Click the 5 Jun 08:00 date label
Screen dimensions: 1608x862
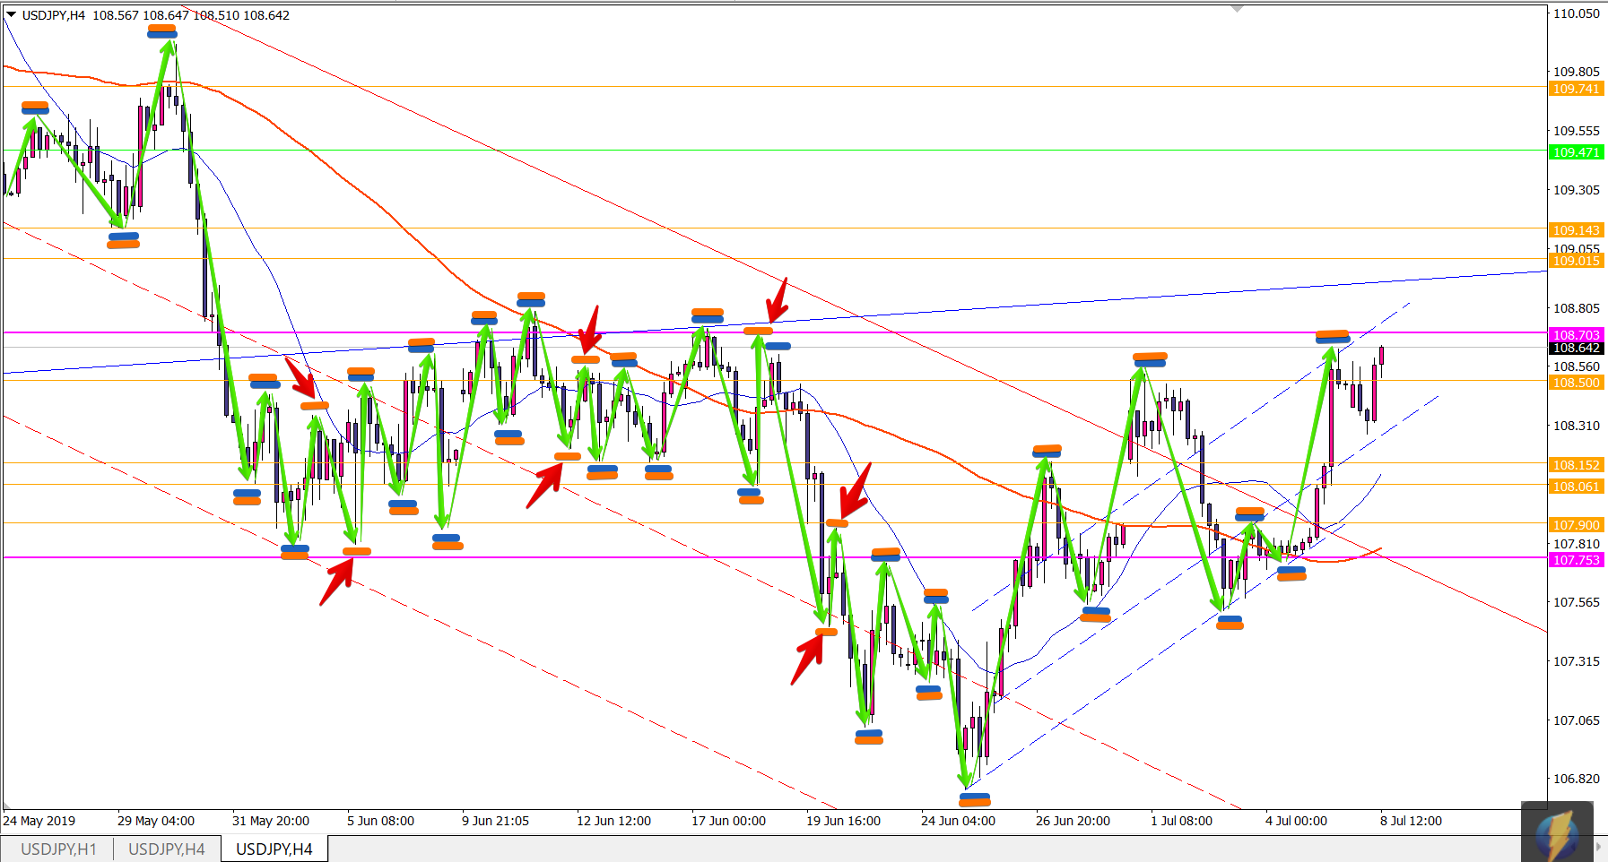381,821
